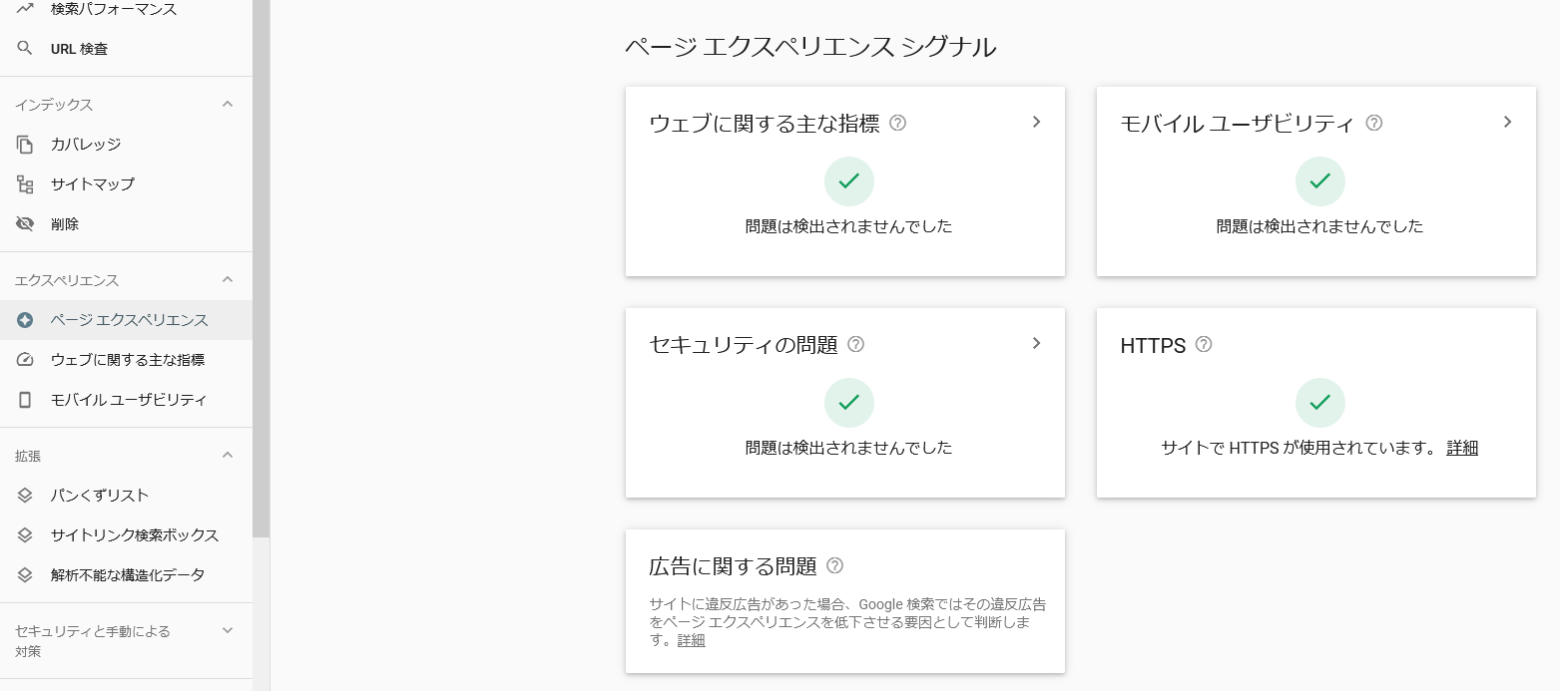The width and height of the screenshot is (1560, 691).
Task: Open モバイル ユーザビリティ card arrow
Action: coord(1507,122)
